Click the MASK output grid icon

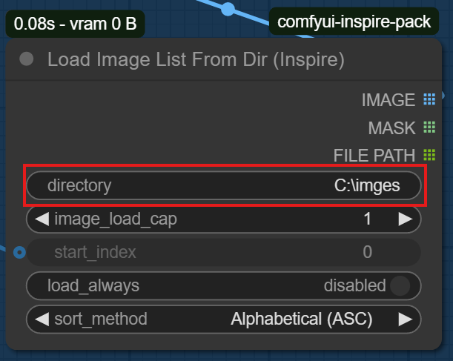[429, 127]
